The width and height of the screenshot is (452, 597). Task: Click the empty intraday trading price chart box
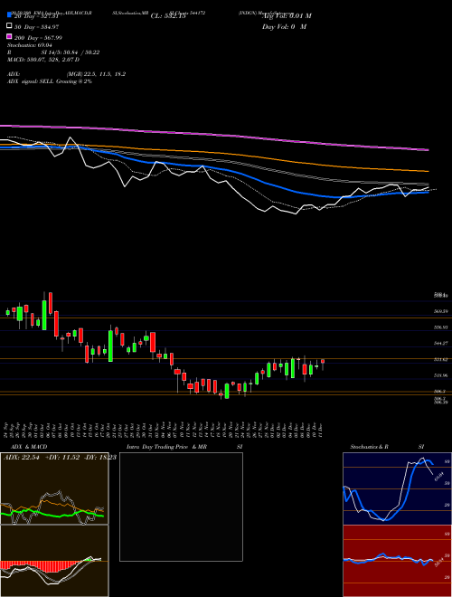coord(181,507)
